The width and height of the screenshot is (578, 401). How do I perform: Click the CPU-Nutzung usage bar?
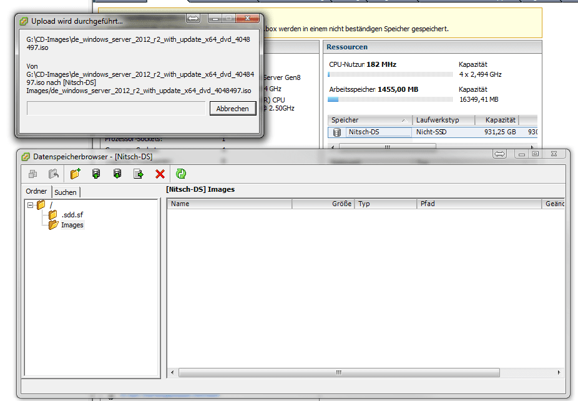click(x=390, y=74)
